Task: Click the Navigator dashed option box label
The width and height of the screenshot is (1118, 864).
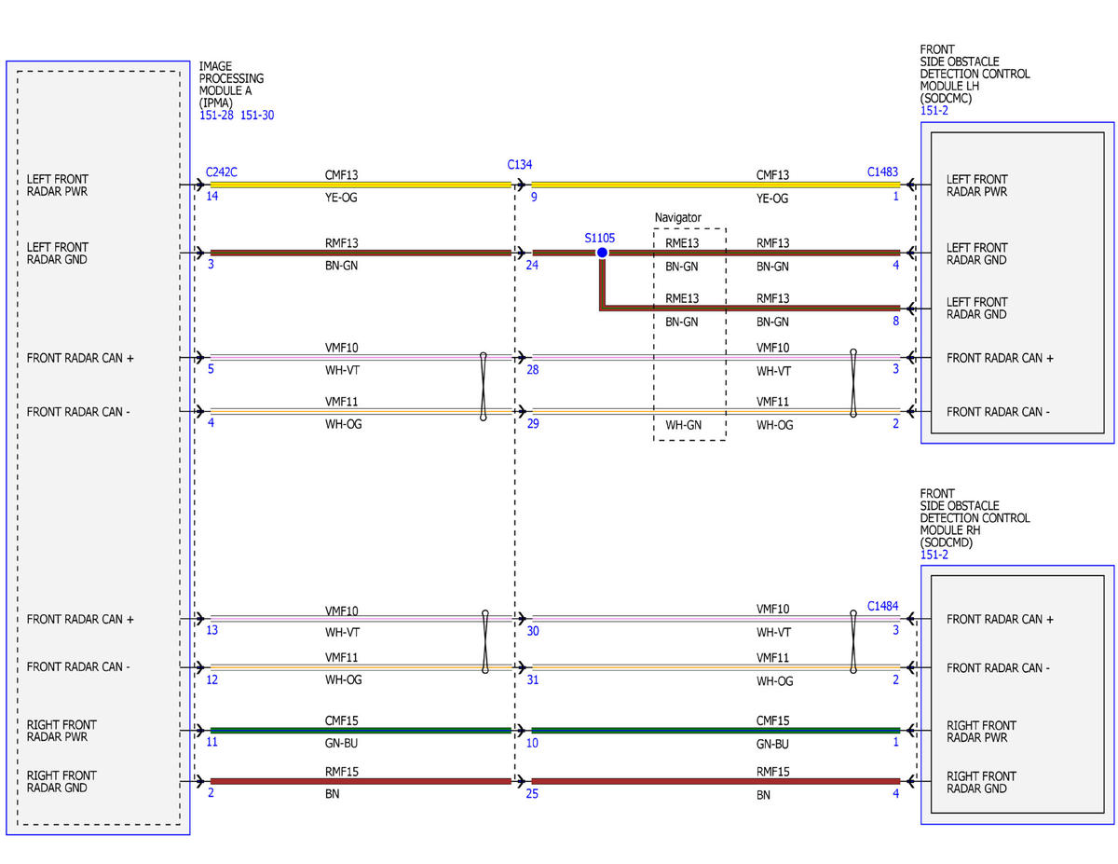Action: pos(678,218)
